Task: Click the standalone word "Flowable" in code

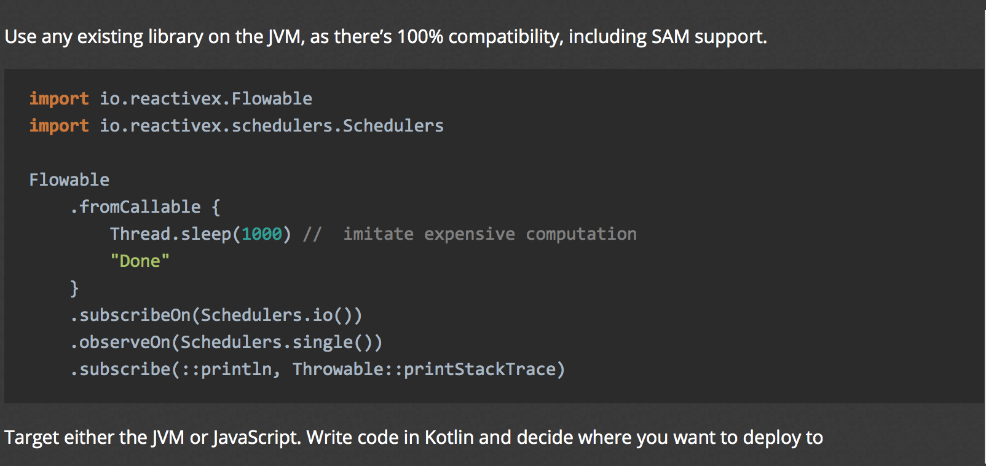Action: [69, 180]
